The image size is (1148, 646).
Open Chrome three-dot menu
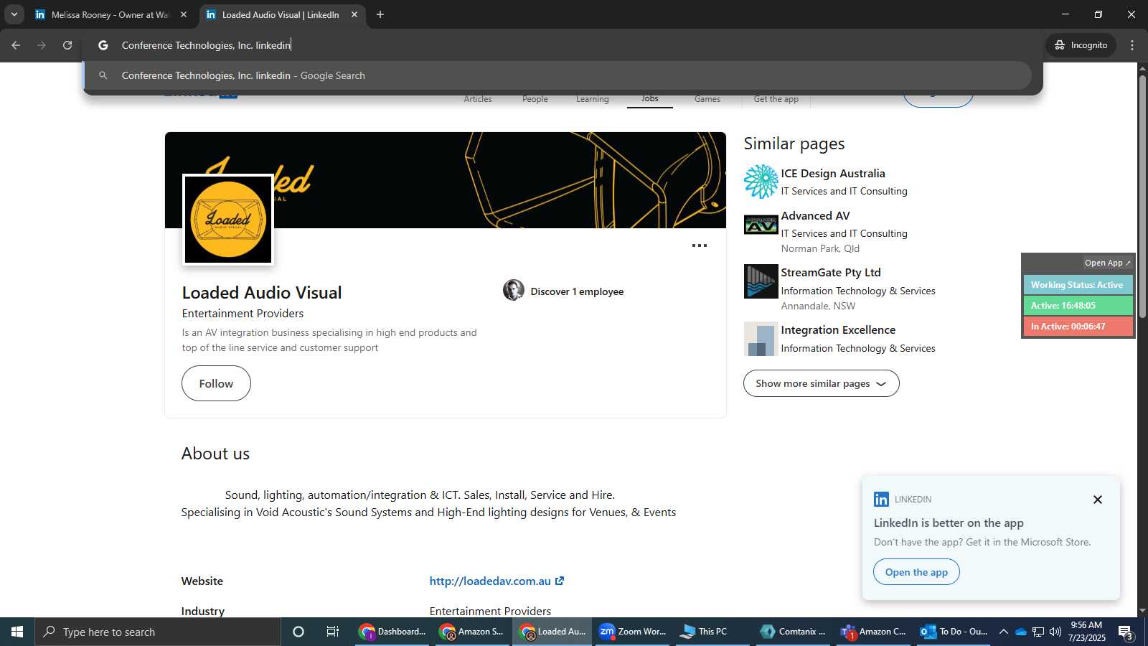pos(1132,45)
